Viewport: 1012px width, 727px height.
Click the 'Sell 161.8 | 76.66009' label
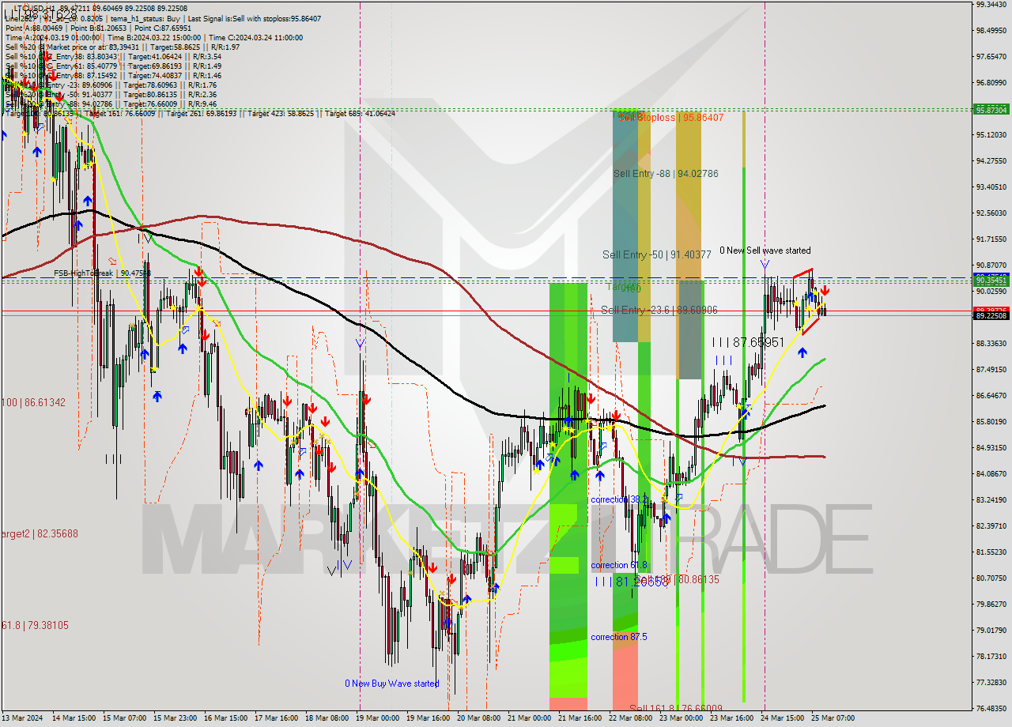(674, 709)
